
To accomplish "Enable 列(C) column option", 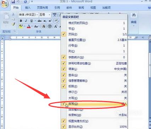I will pos(94,51).
